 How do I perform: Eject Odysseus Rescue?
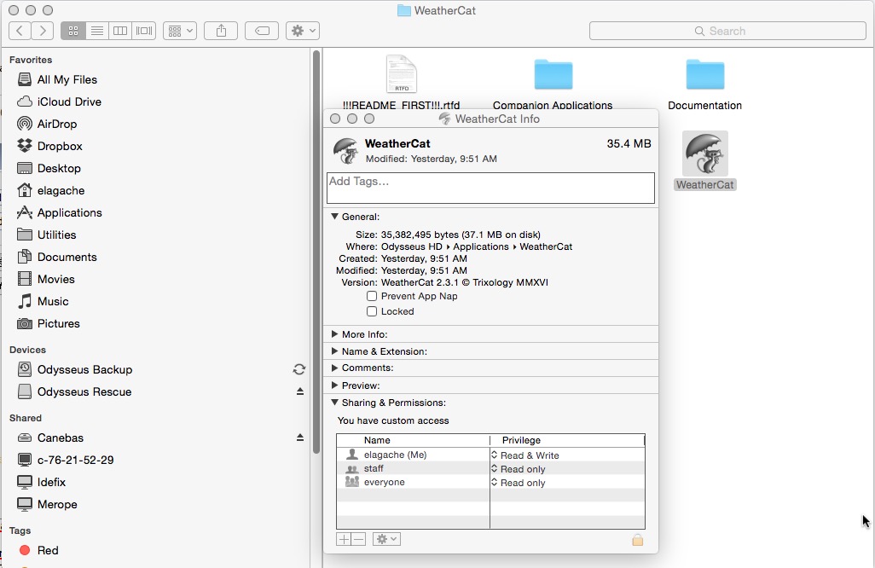299,391
